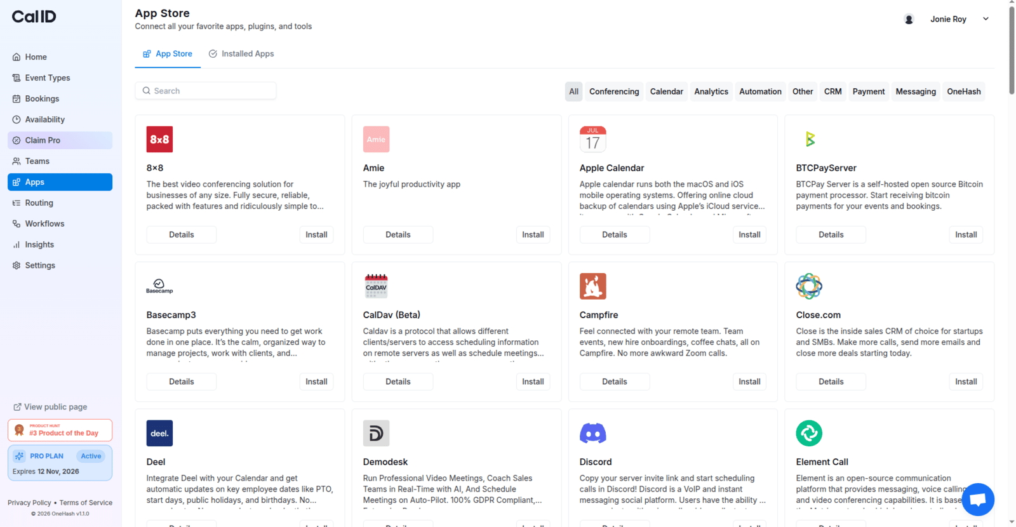Open Home from the sidebar

click(x=60, y=57)
